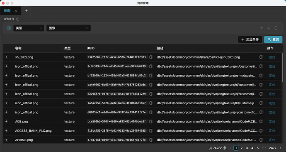Select the ACCESS_BANK_PLC.png name cell
The width and height of the screenshot is (286, 152).
(x=33, y=131)
